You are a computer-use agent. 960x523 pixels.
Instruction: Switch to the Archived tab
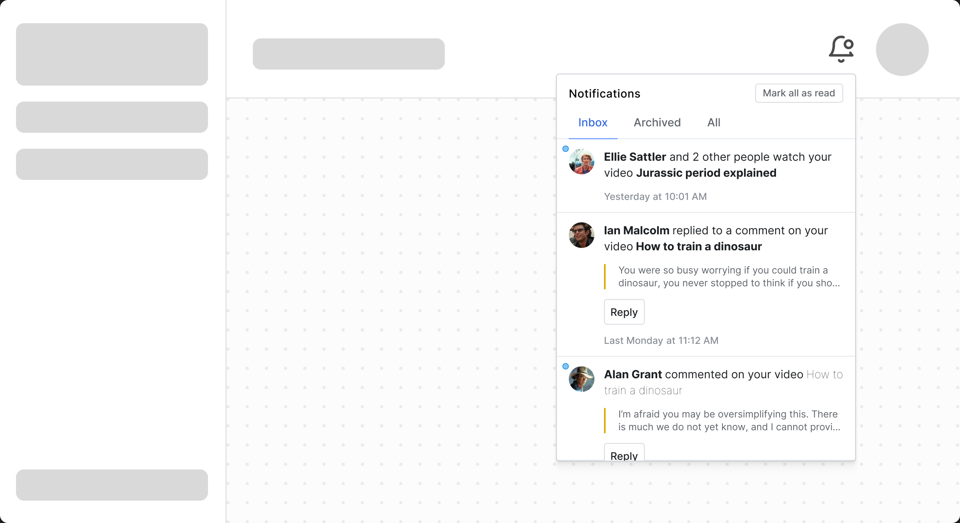tap(657, 123)
